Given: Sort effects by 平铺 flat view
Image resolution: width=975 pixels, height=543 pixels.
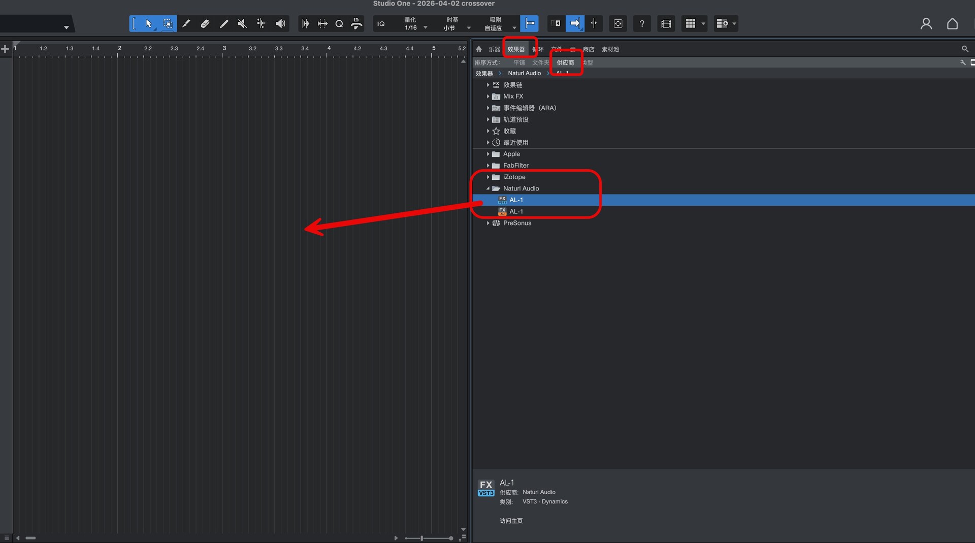Looking at the screenshot, I should pyautogui.click(x=519, y=62).
